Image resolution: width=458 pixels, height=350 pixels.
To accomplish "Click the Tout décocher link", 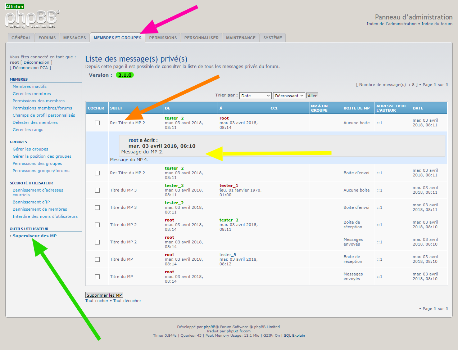I will (x=127, y=301).
